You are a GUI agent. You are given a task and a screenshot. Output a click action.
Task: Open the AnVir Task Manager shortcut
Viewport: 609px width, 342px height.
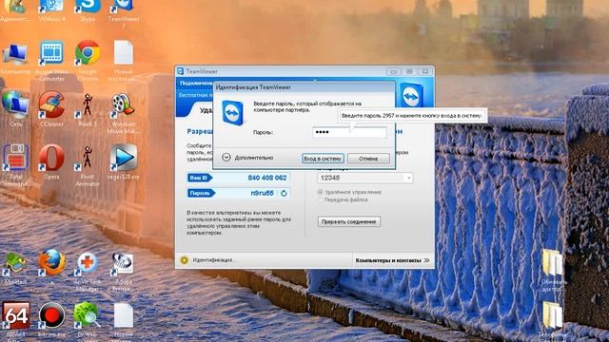point(88,262)
